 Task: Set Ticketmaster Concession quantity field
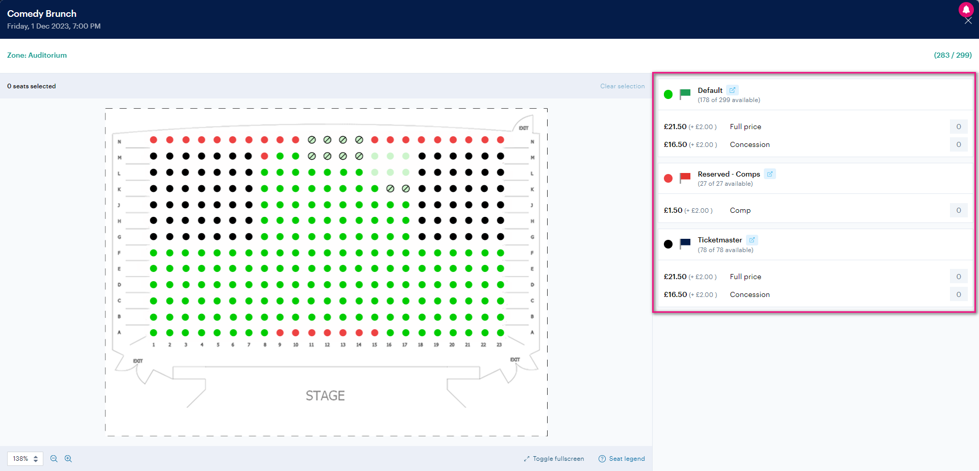point(958,294)
